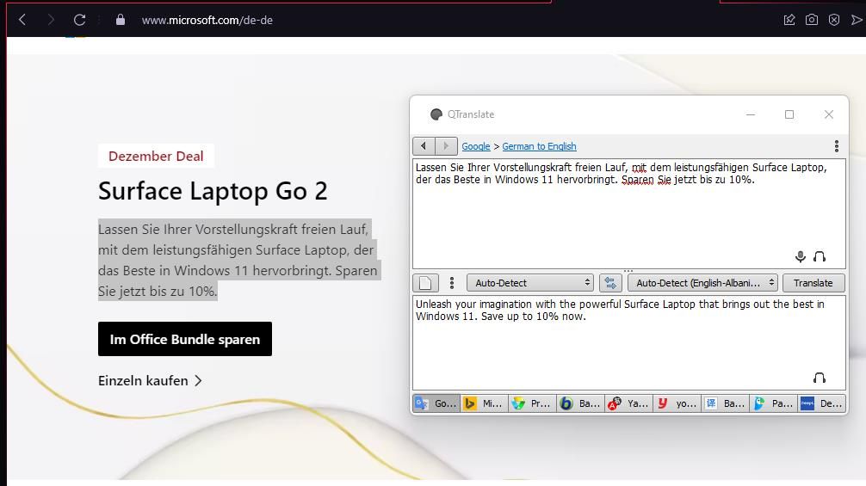The width and height of the screenshot is (866, 486).
Task: Listen to translation headphones icon
Action: [x=820, y=378]
